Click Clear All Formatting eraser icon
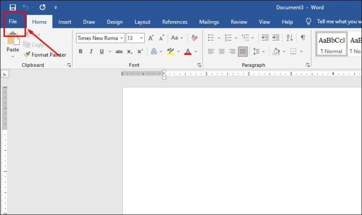 pos(194,38)
